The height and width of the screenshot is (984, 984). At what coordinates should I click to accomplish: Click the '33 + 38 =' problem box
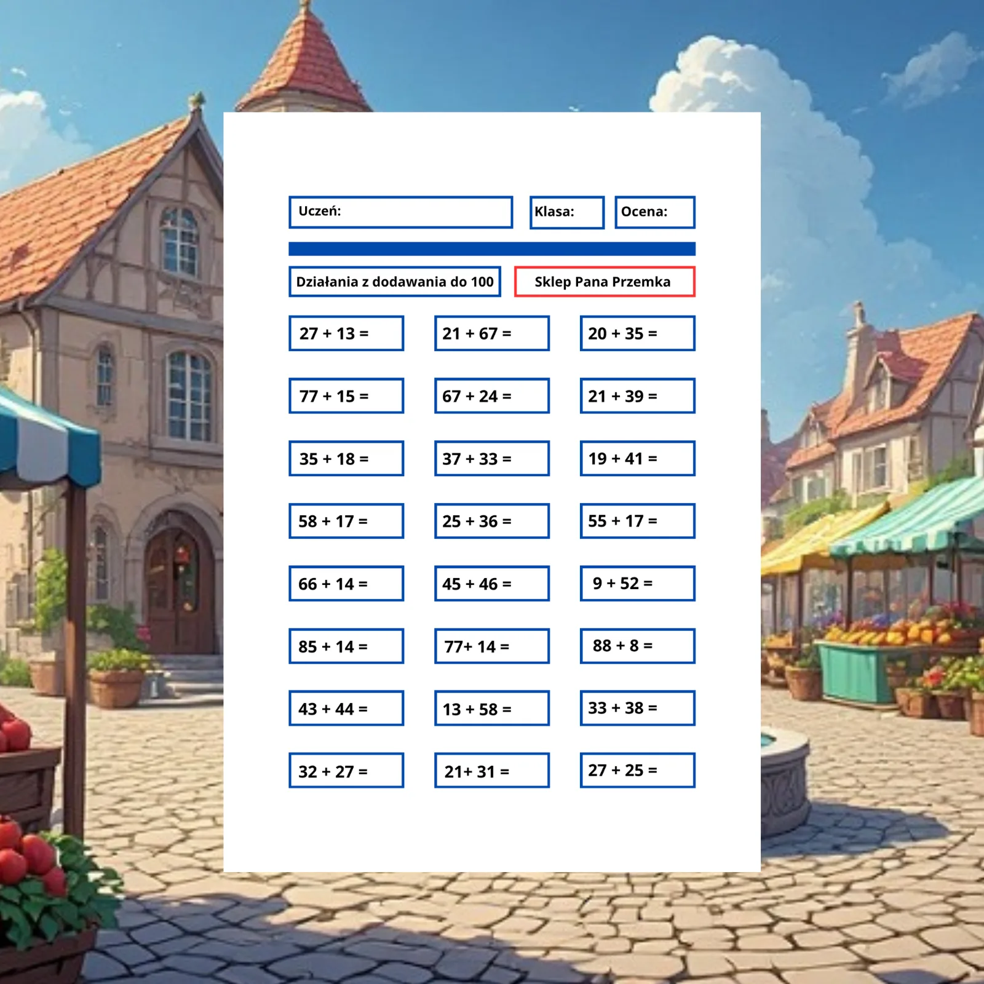[x=638, y=708]
